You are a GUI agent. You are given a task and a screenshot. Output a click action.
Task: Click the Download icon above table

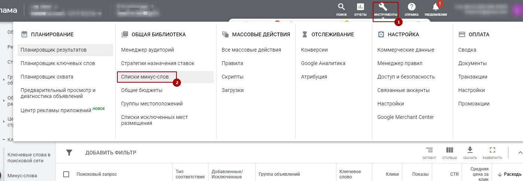pos(470,150)
